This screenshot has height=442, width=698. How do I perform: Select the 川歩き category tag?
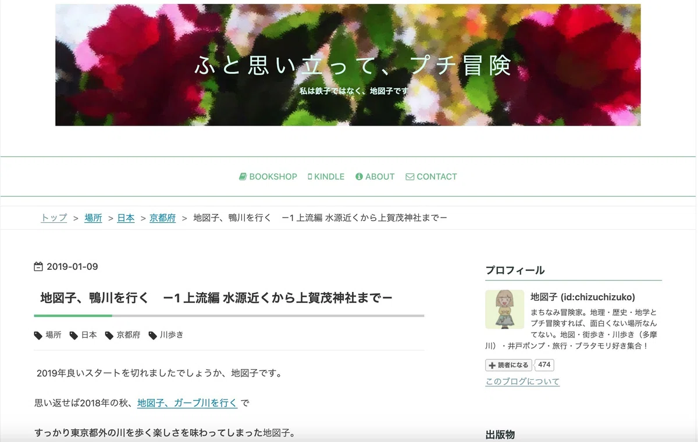(x=172, y=335)
